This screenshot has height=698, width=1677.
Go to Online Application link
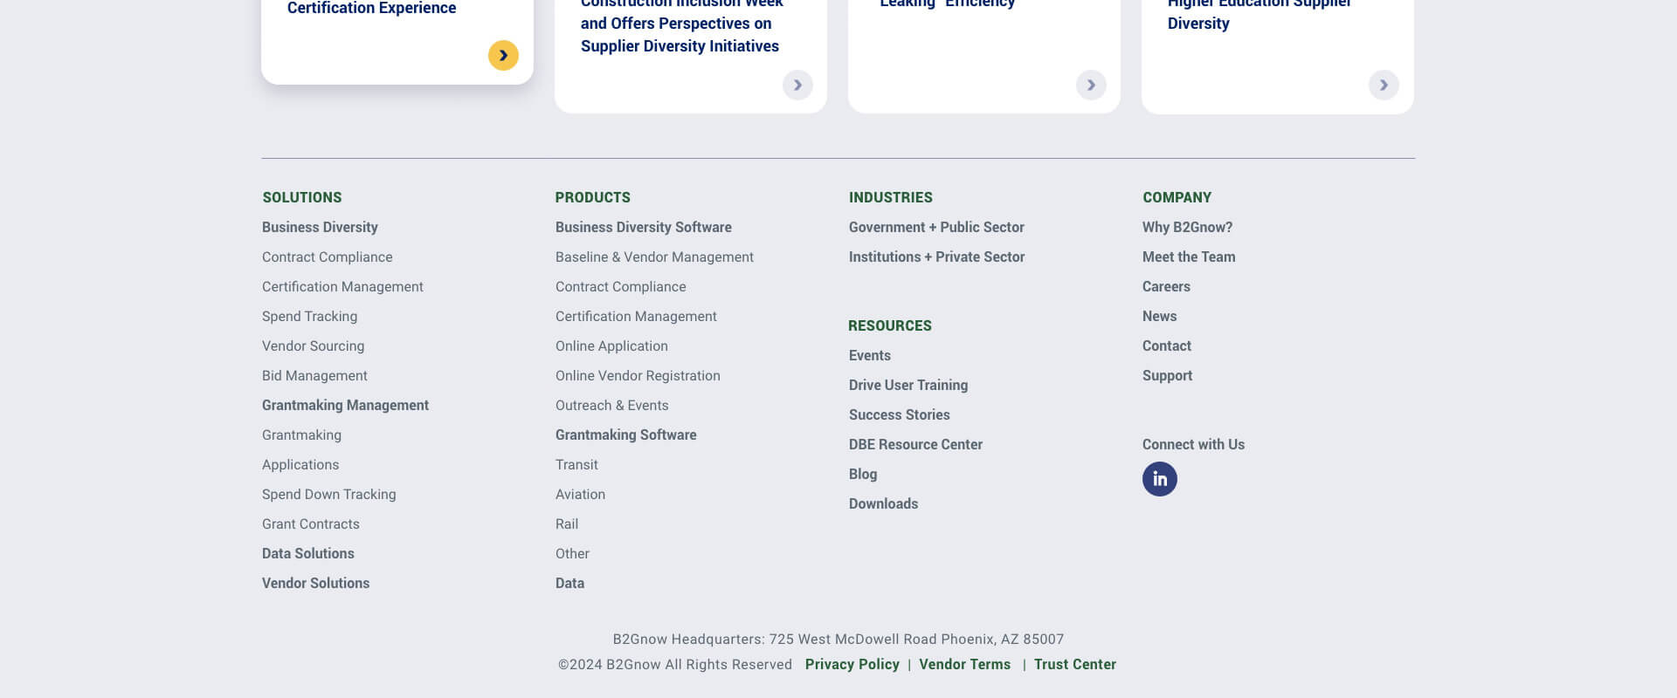pyautogui.click(x=611, y=346)
